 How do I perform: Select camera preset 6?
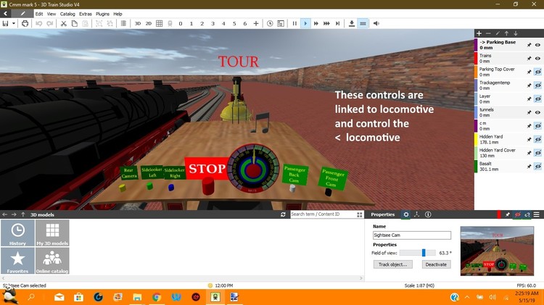click(245, 24)
